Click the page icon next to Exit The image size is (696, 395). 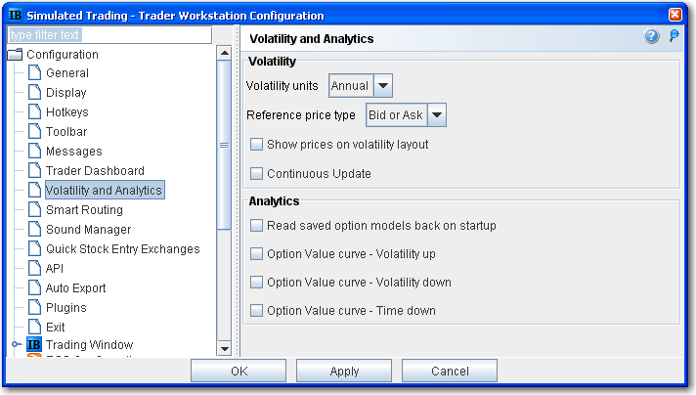click(x=34, y=327)
